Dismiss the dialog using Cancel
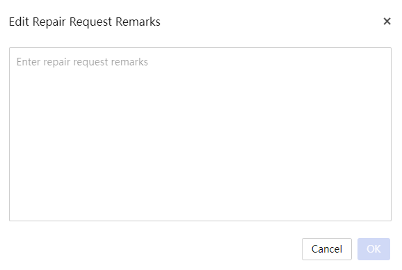The height and width of the screenshot is (270, 402). pyautogui.click(x=327, y=249)
